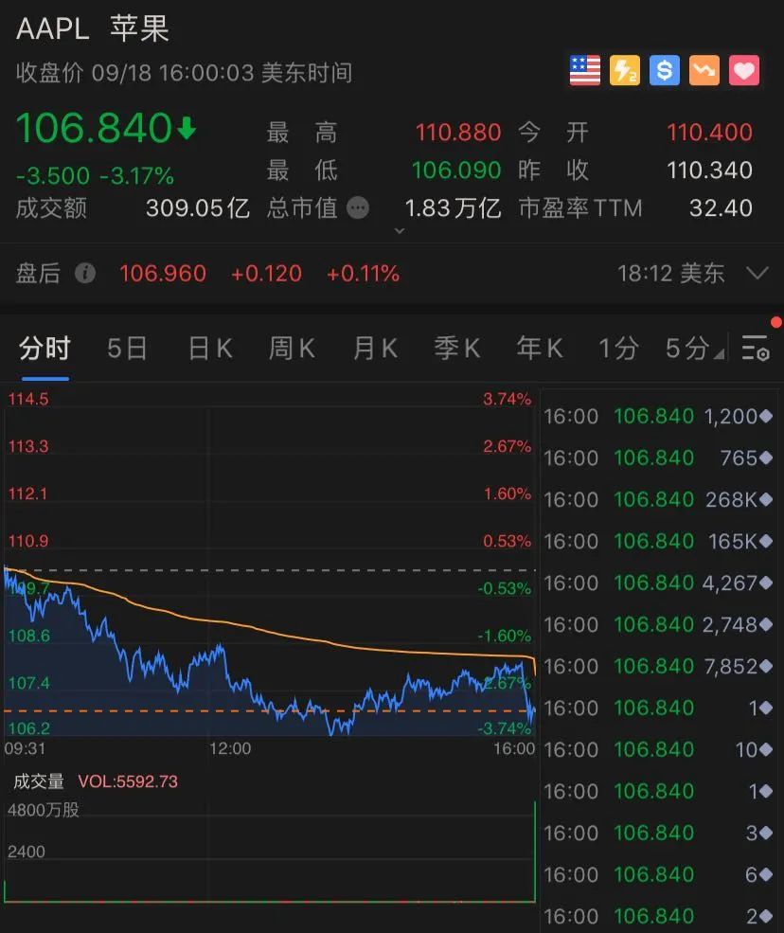The width and height of the screenshot is (784, 933).
Task: Open chart settings list icon
Action: [x=756, y=348]
